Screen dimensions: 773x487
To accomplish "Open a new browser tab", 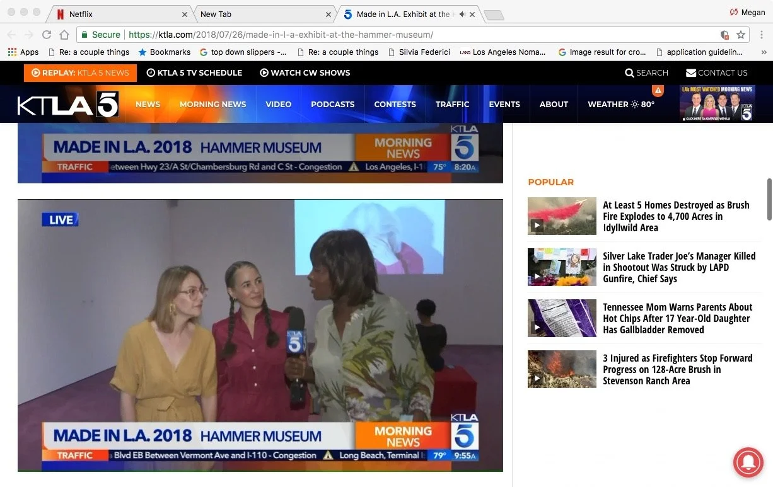I will click(x=494, y=15).
